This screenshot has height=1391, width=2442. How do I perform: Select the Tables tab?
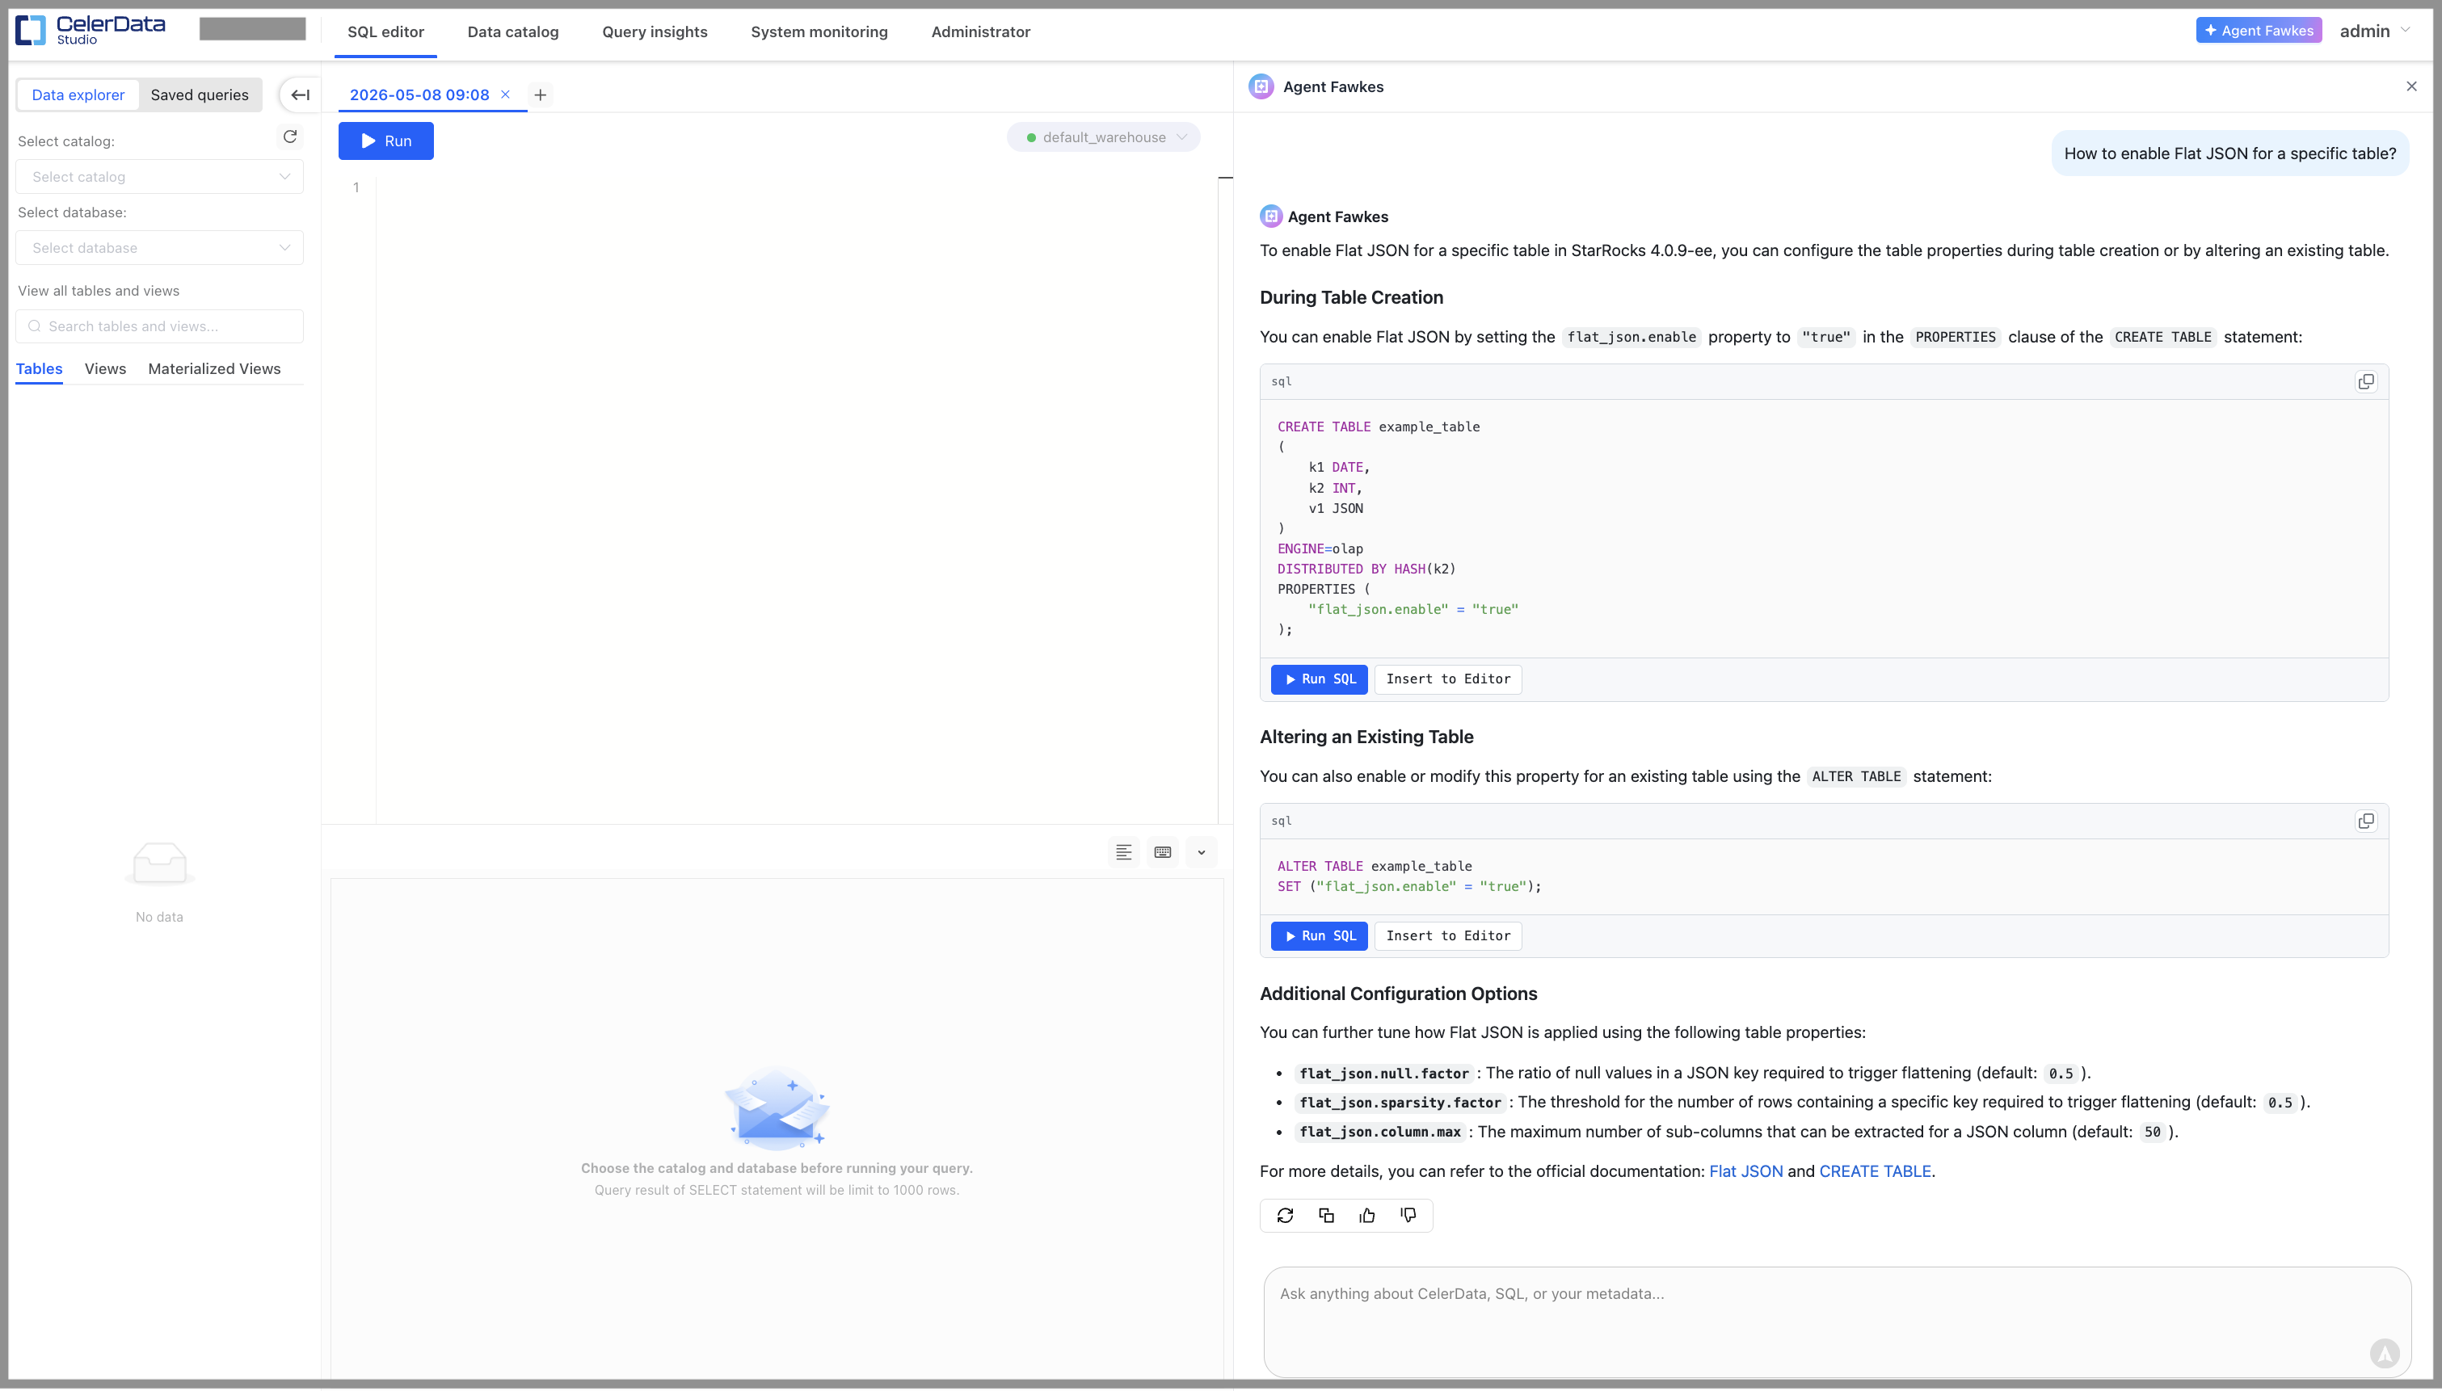click(39, 370)
